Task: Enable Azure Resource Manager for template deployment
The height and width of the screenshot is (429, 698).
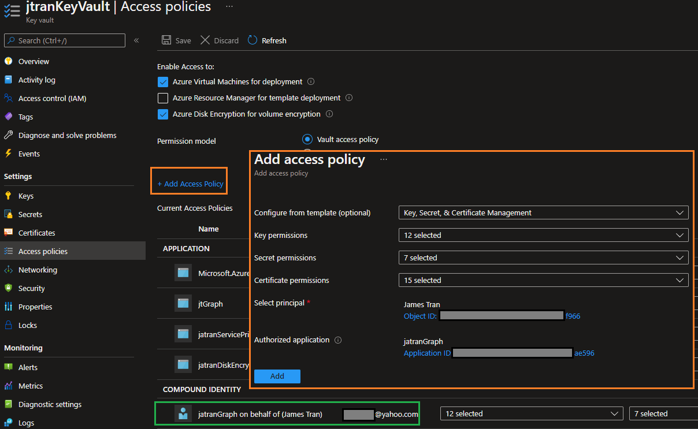Action: coord(162,98)
